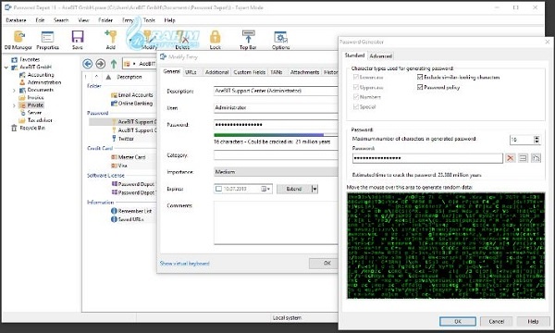Adjust maximum characters spinner arrows
555x333 pixels.
tap(536, 140)
